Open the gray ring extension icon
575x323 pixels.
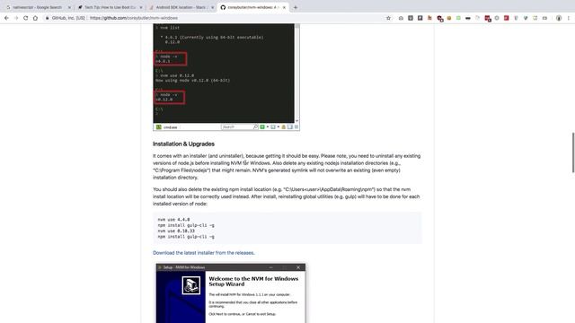(497, 18)
